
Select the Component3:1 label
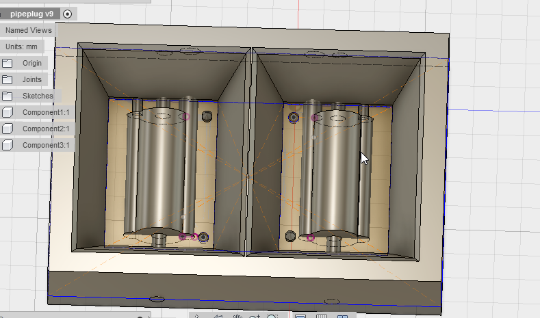click(46, 145)
